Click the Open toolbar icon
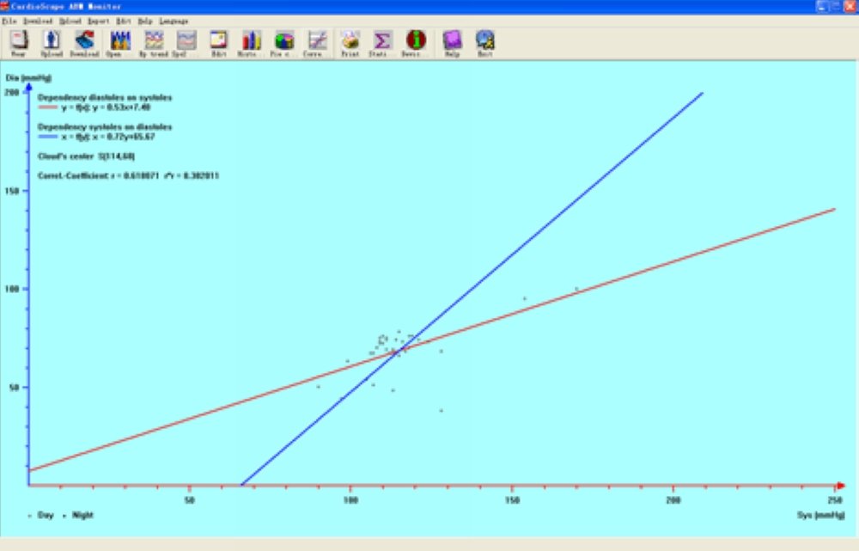This screenshot has width=859, height=551. (119, 44)
